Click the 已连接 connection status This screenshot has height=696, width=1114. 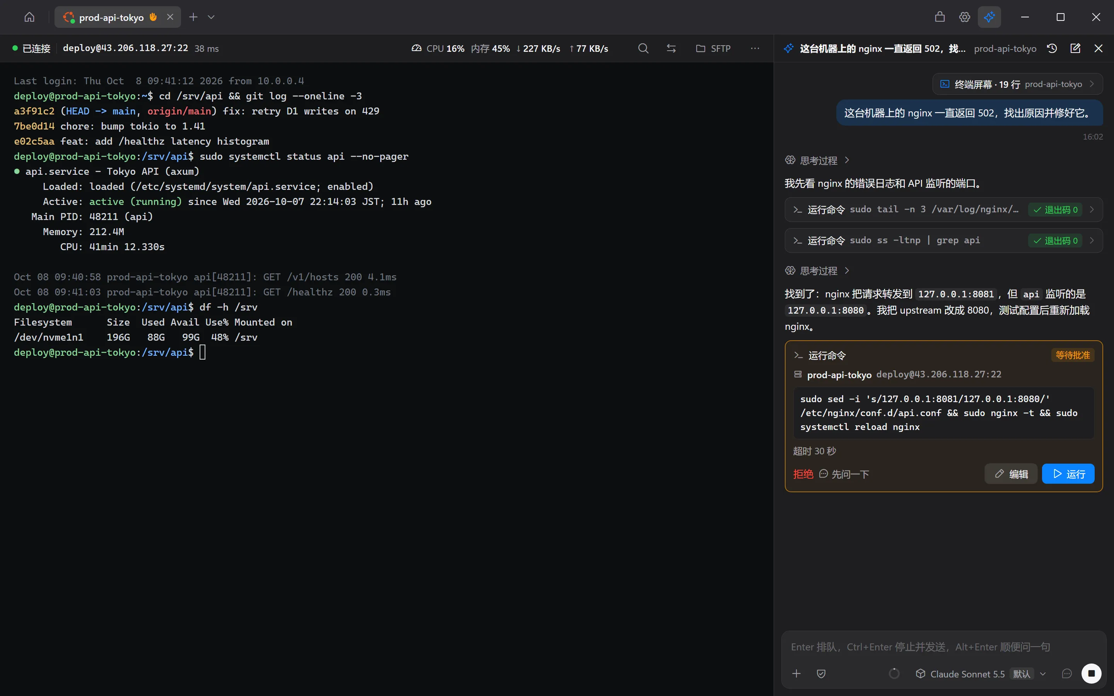31,48
